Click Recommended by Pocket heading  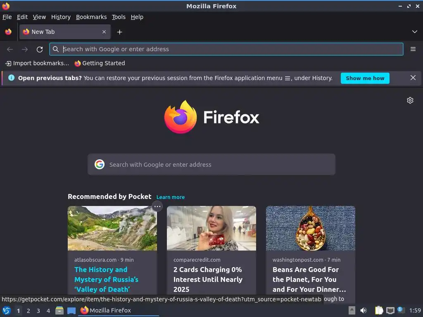(109, 196)
